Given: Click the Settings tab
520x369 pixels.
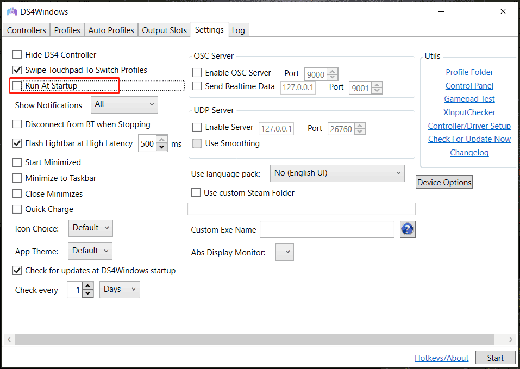Looking at the screenshot, I should tap(209, 29).
